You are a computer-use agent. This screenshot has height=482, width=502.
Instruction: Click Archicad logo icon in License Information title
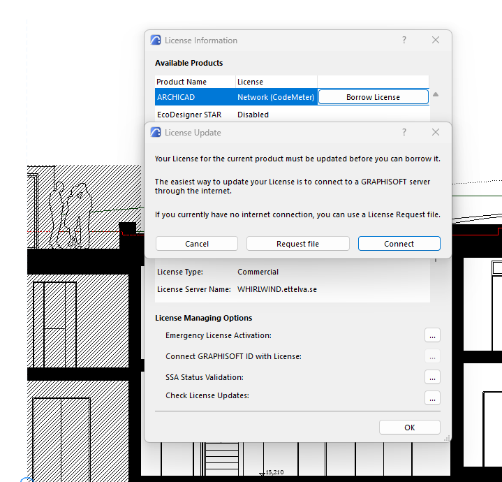(156, 40)
